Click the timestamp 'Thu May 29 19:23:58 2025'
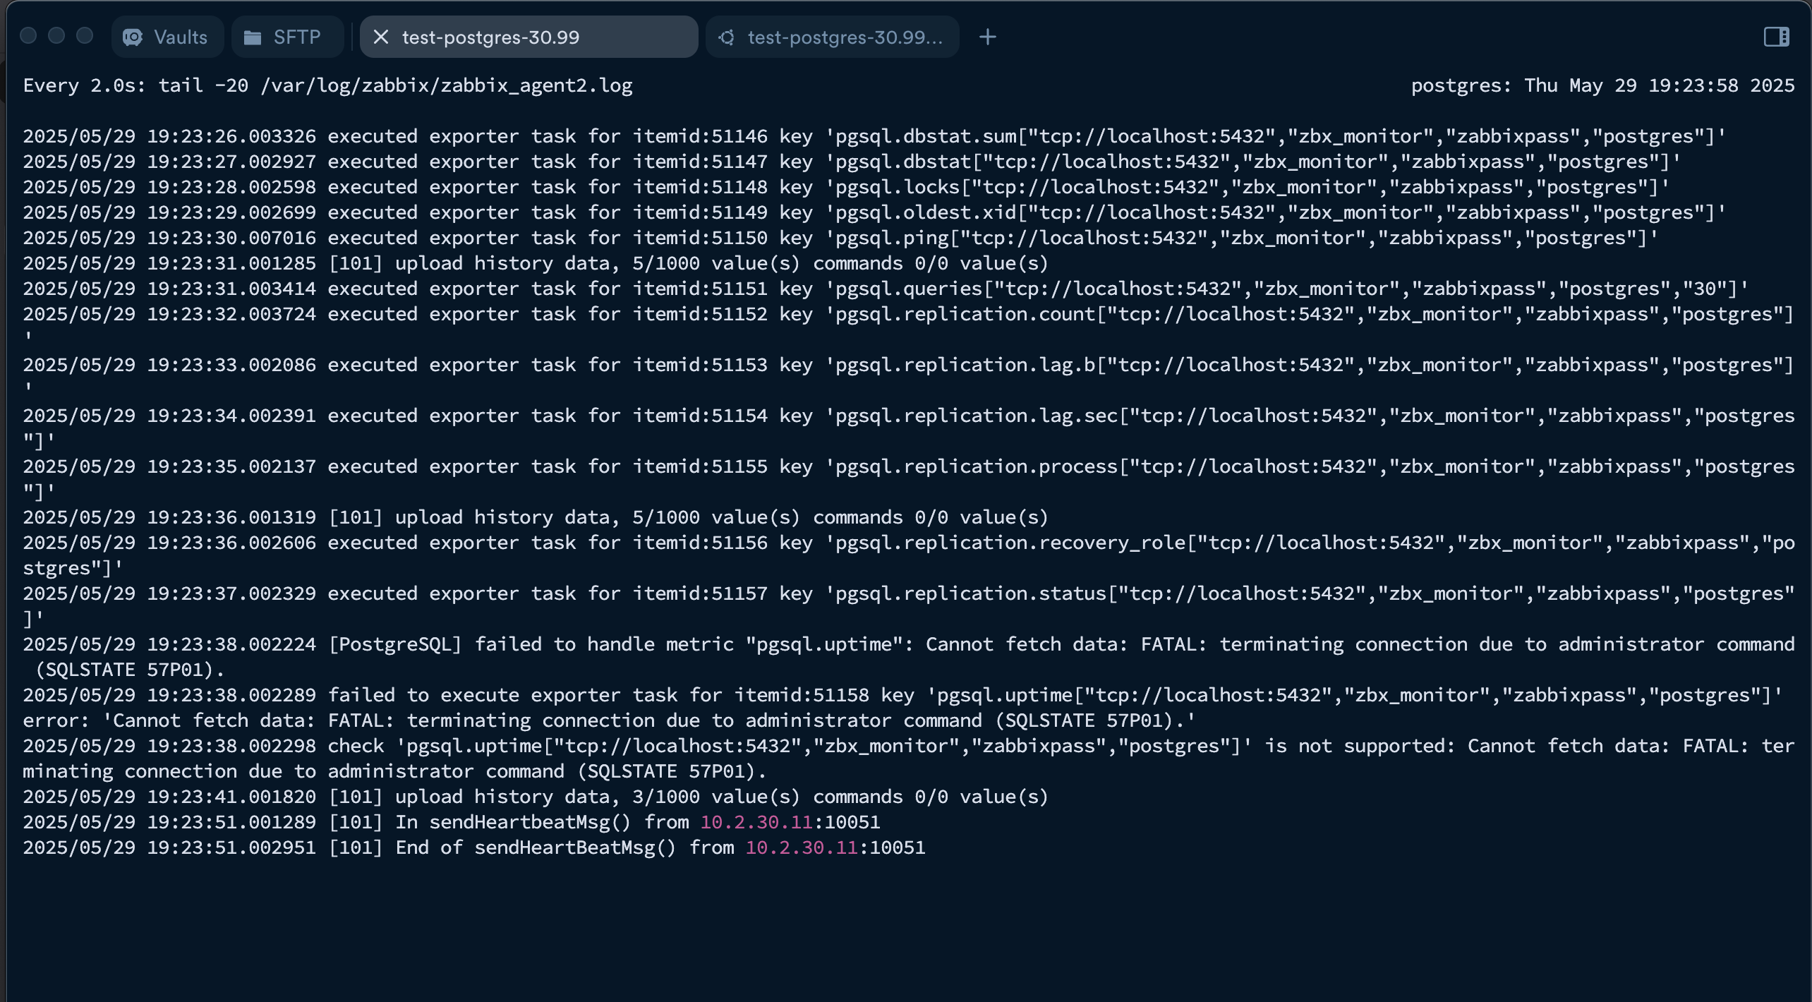Screen dimensions: 1812x1002 point(1659,85)
